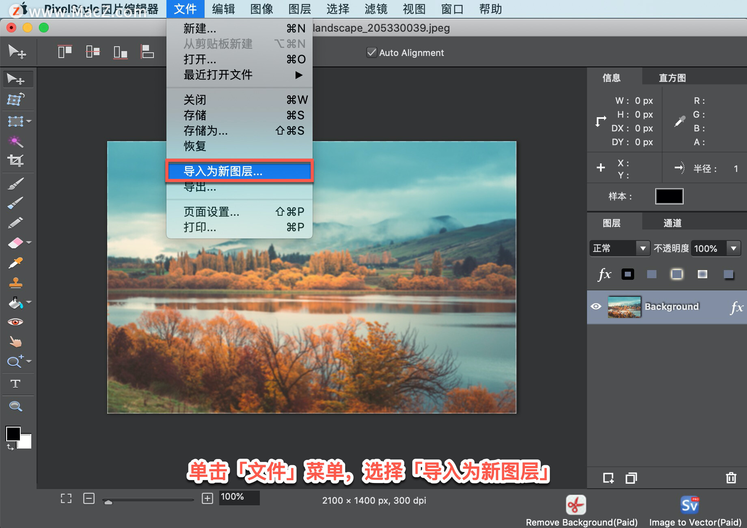Select the Hand tool
The width and height of the screenshot is (747, 528).
tap(16, 341)
